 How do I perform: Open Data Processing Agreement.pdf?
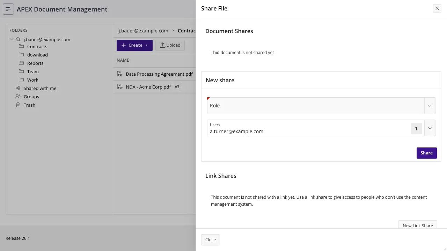pos(159,74)
